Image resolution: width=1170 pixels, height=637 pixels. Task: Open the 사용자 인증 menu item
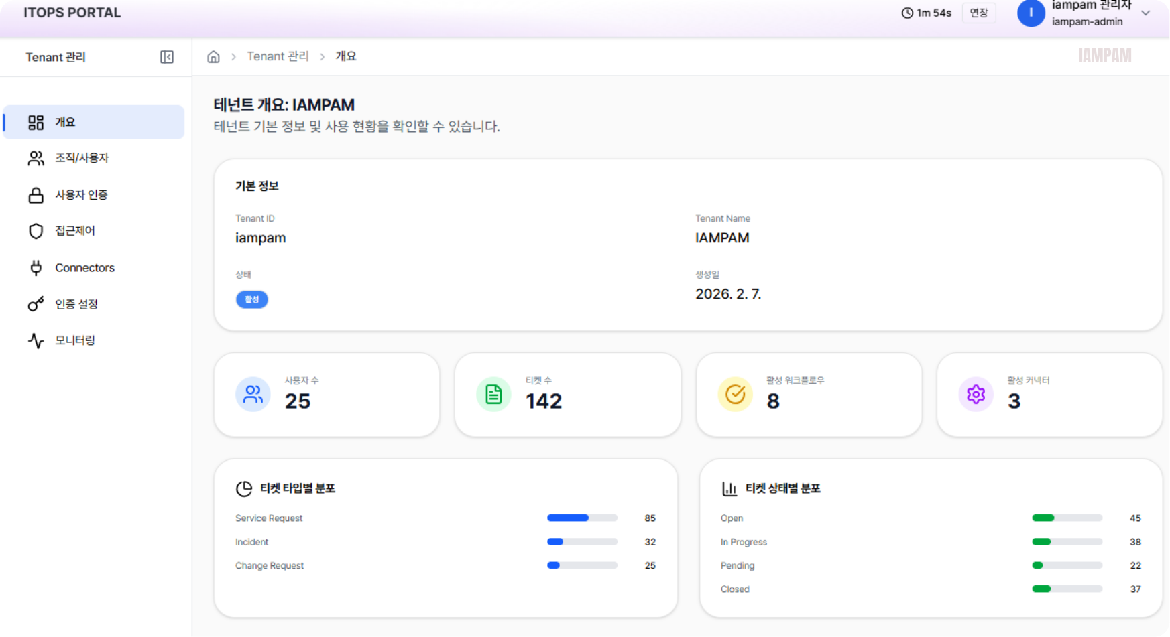pyautogui.click(x=81, y=195)
